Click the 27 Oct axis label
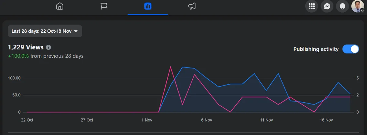Image resolution: width=367 pixels, height=135 pixels. pyautogui.click(x=87, y=120)
